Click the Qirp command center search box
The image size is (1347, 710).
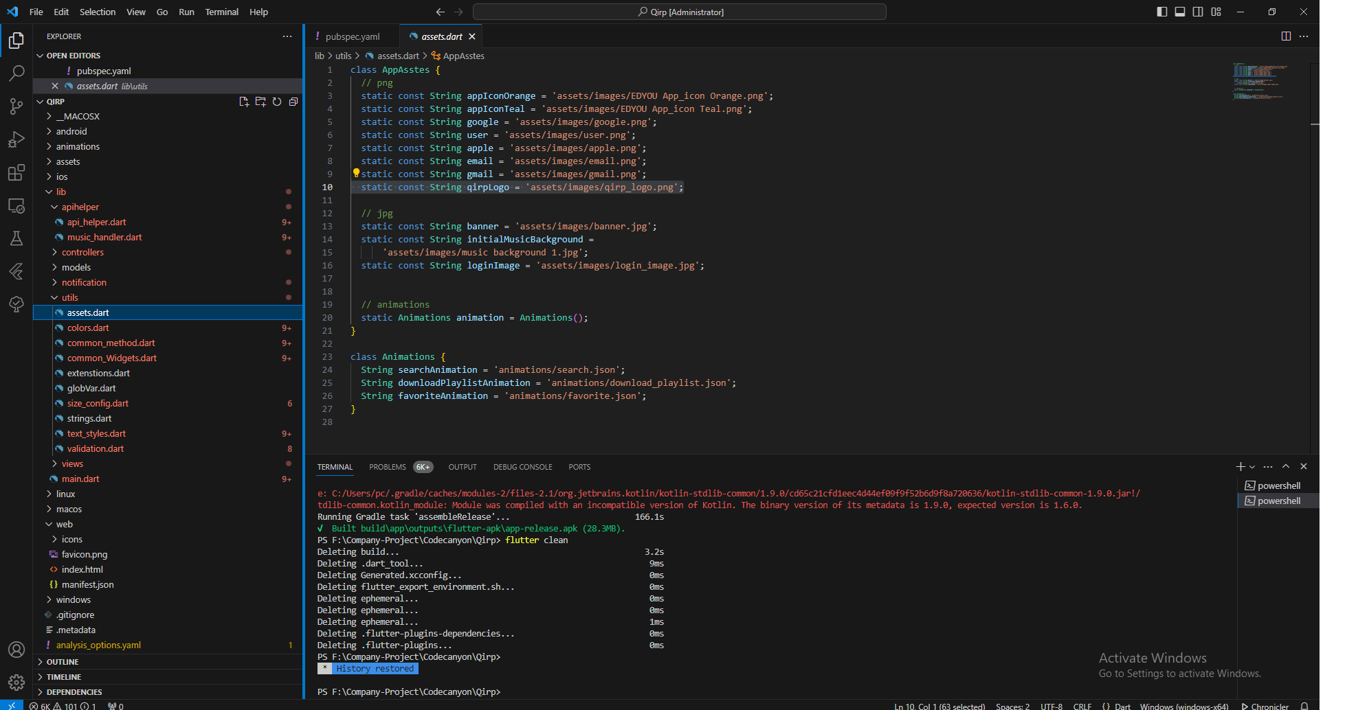[x=679, y=12]
